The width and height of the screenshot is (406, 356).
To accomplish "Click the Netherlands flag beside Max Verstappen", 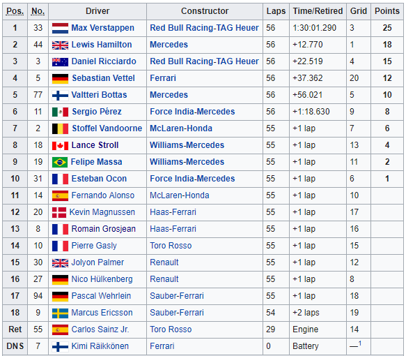I will pyautogui.click(x=60, y=28).
